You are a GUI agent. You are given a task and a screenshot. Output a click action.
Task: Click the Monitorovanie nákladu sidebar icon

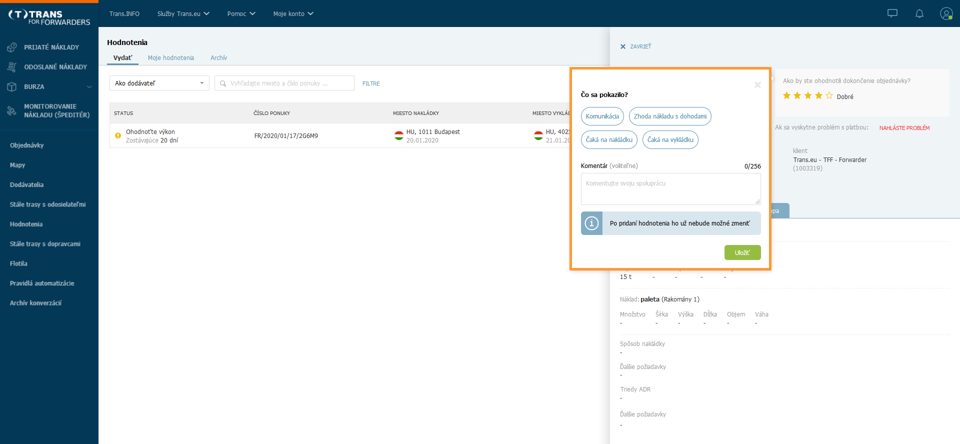coord(12,110)
